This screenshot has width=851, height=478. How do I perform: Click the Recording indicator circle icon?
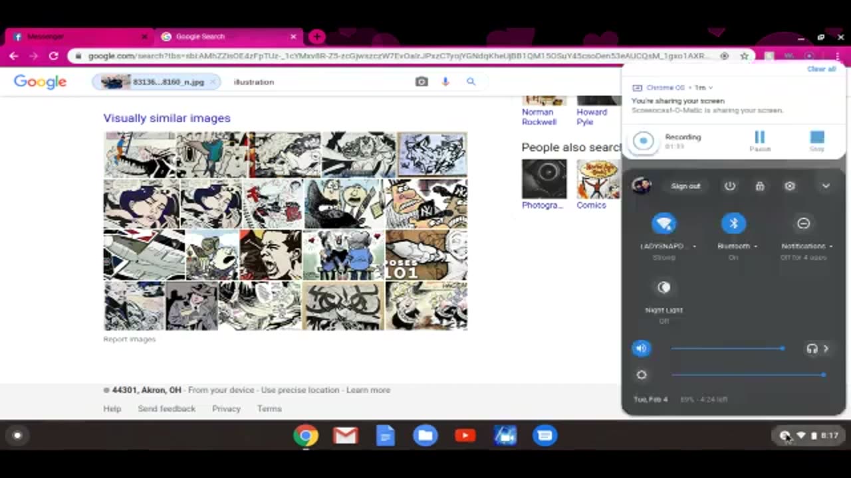tap(643, 141)
